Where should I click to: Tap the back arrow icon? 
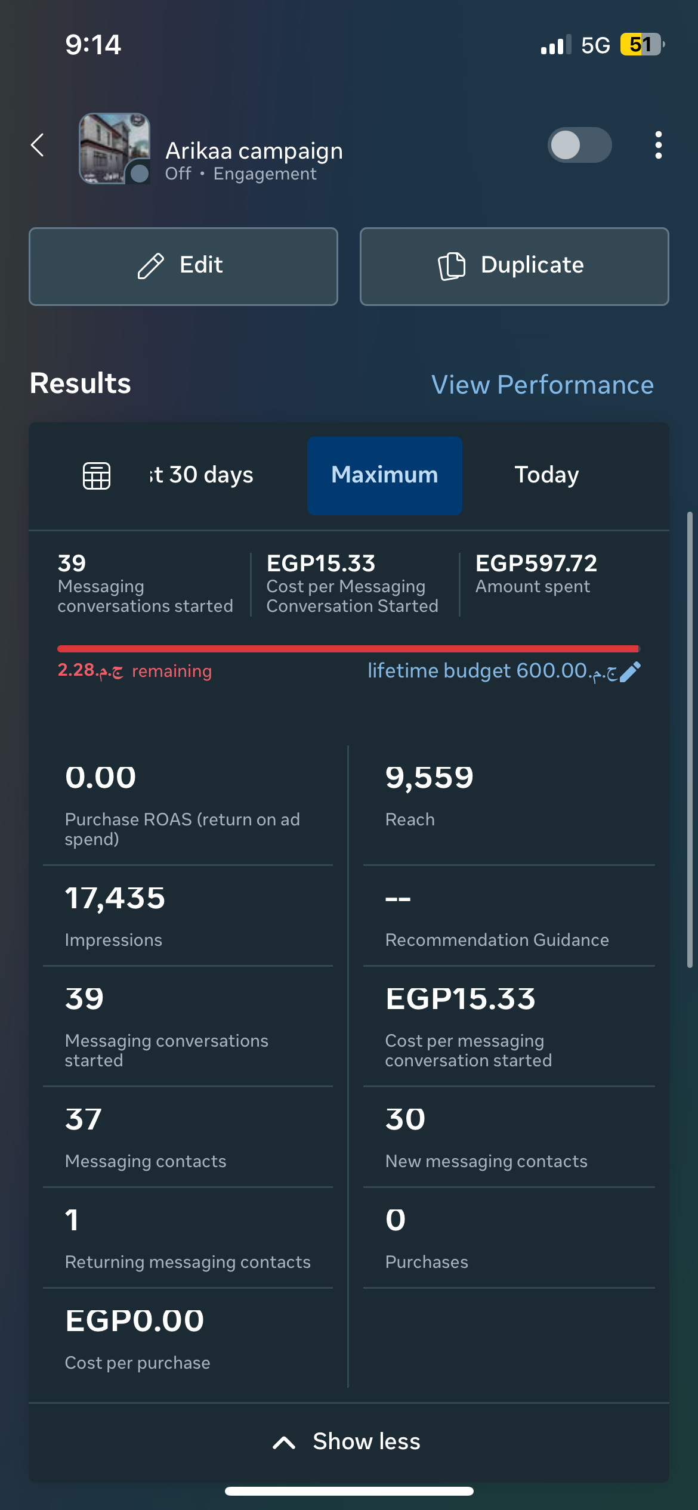pyautogui.click(x=38, y=145)
